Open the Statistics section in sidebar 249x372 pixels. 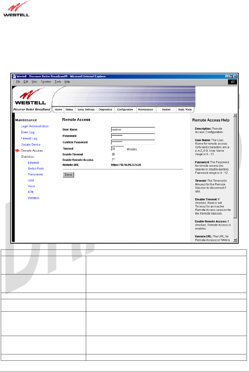(x=27, y=157)
